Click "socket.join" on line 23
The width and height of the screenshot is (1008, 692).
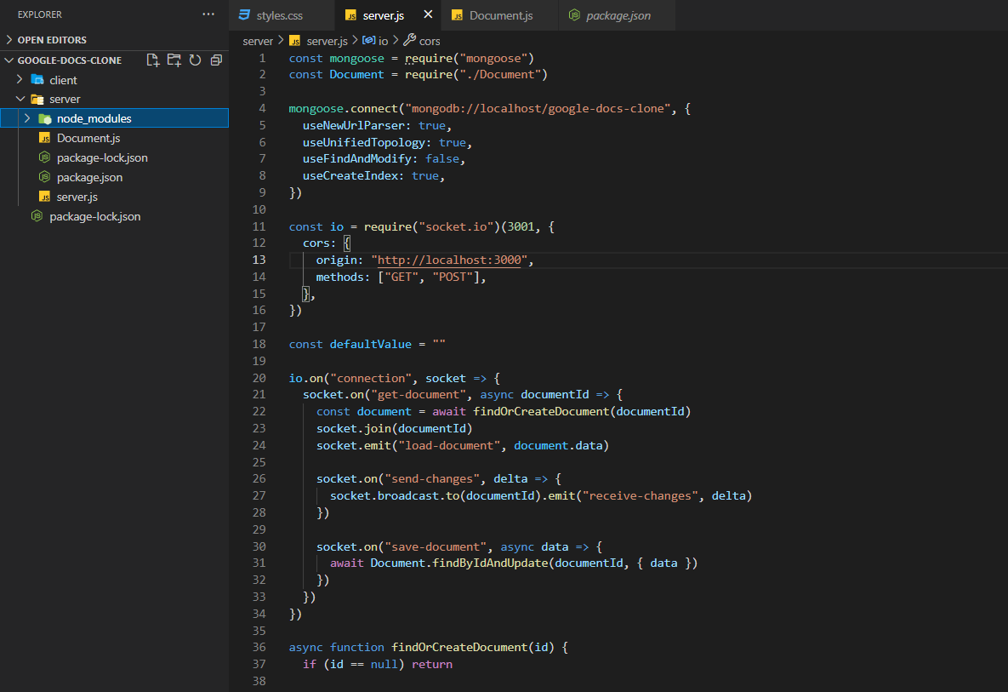(354, 428)
